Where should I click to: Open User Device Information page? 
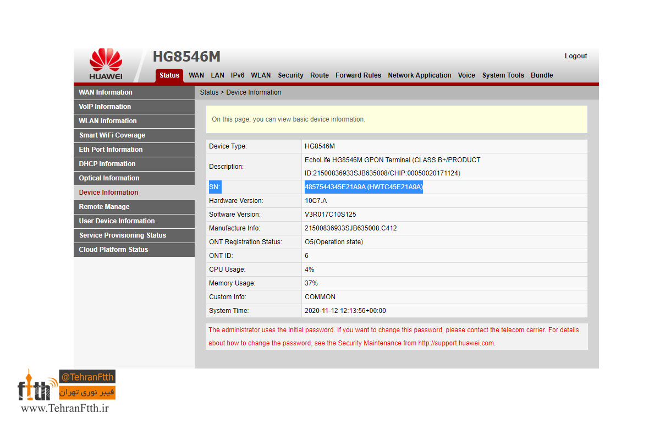click(134, 221)
